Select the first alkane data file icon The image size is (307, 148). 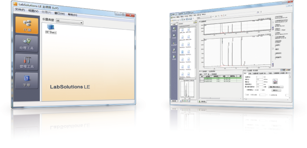click(182, 37)
